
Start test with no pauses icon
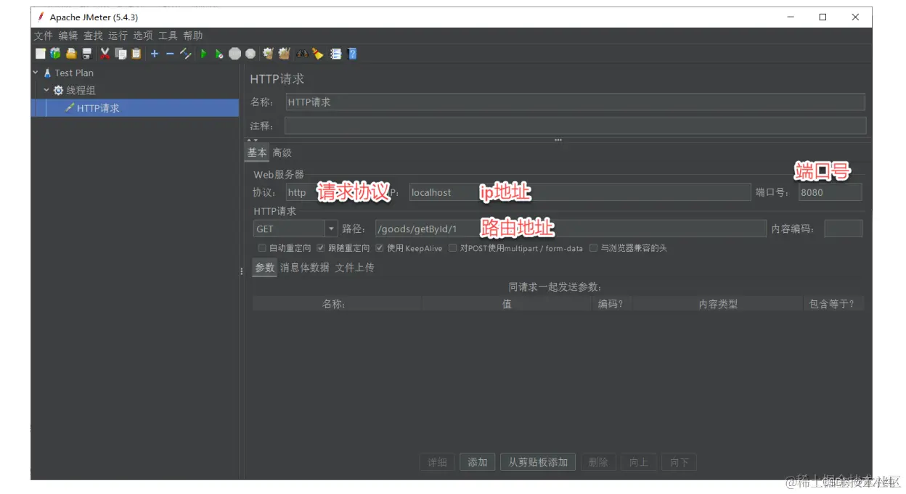[219, 54]
